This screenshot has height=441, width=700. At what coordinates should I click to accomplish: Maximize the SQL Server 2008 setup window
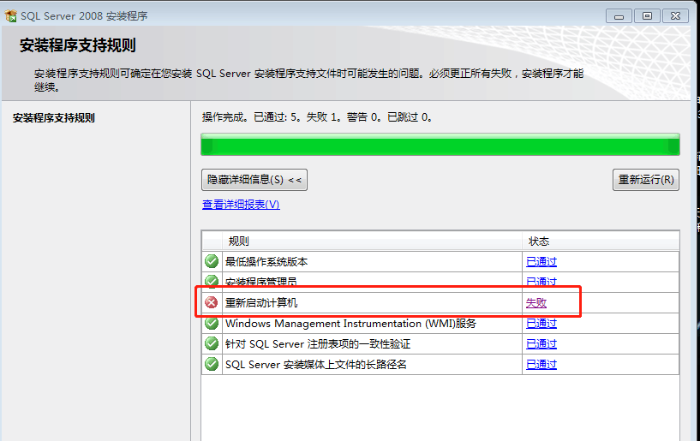click(647, 16)
